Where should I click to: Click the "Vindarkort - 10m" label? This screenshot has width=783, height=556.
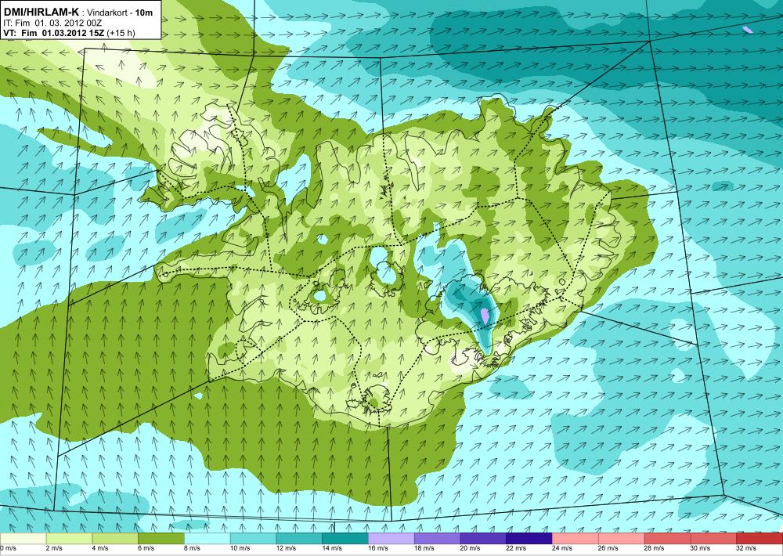click(120, 13)
